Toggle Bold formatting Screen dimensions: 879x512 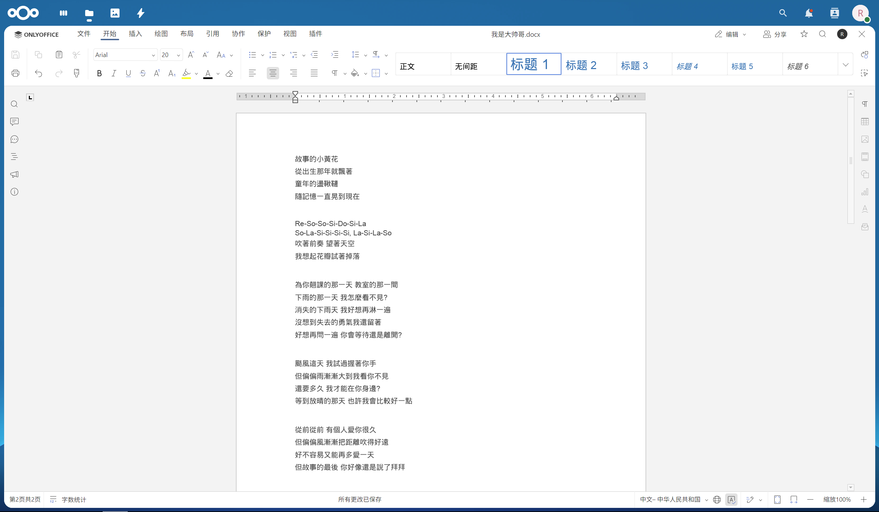100,73
